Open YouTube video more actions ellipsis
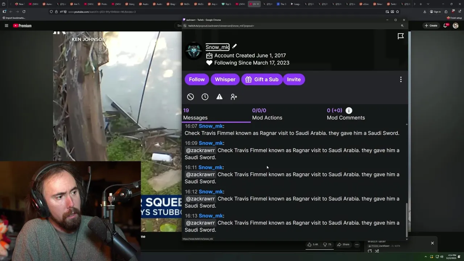Screen dimensions: 464x261 tap(357, 244)
